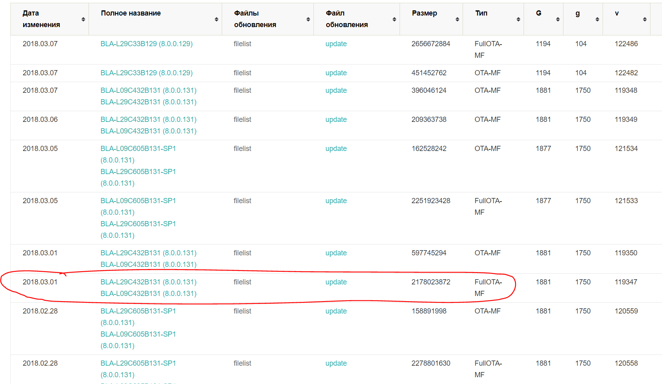The height and width of the screenshot is (384, 662).
Task: Sort by Тип column arrows
Action: pyautogui.click(x=518, y=20)
